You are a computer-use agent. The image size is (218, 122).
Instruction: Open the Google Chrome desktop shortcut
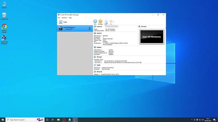[x=4, y=28]
